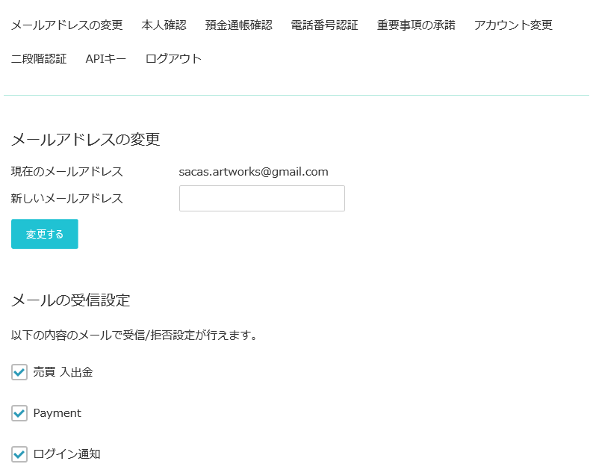Open the 重要事項の承諾 link
Viewport: 590px width, 467px height.
tap(415, 25)
